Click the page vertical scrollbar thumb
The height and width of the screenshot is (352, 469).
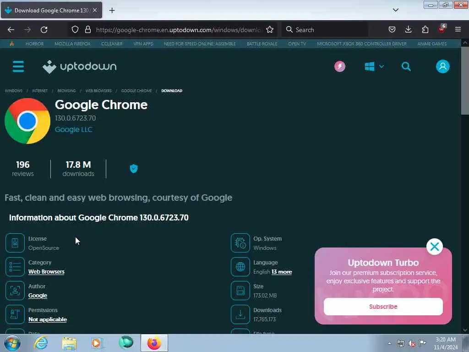pyautogui.click(x=465, y=80)
